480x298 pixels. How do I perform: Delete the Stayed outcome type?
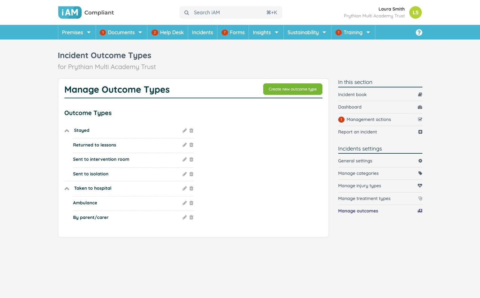(191, 131)
